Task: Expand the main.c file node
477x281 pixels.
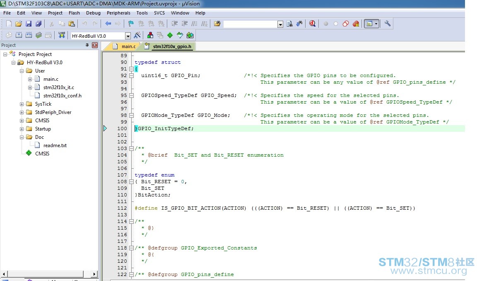Action: pos(30,79)
